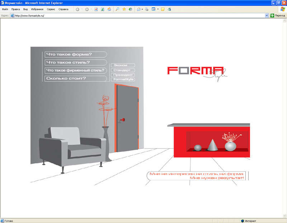This screenshot has height=223, width=287.
Task: Click the Edit page icon
Action: pos(154,9)
